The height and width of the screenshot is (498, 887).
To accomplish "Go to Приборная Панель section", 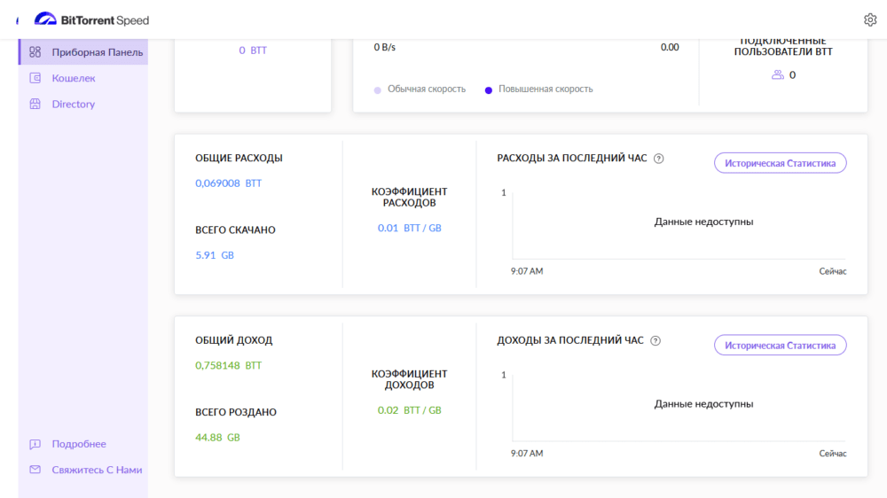I will [x=98, y=52].
